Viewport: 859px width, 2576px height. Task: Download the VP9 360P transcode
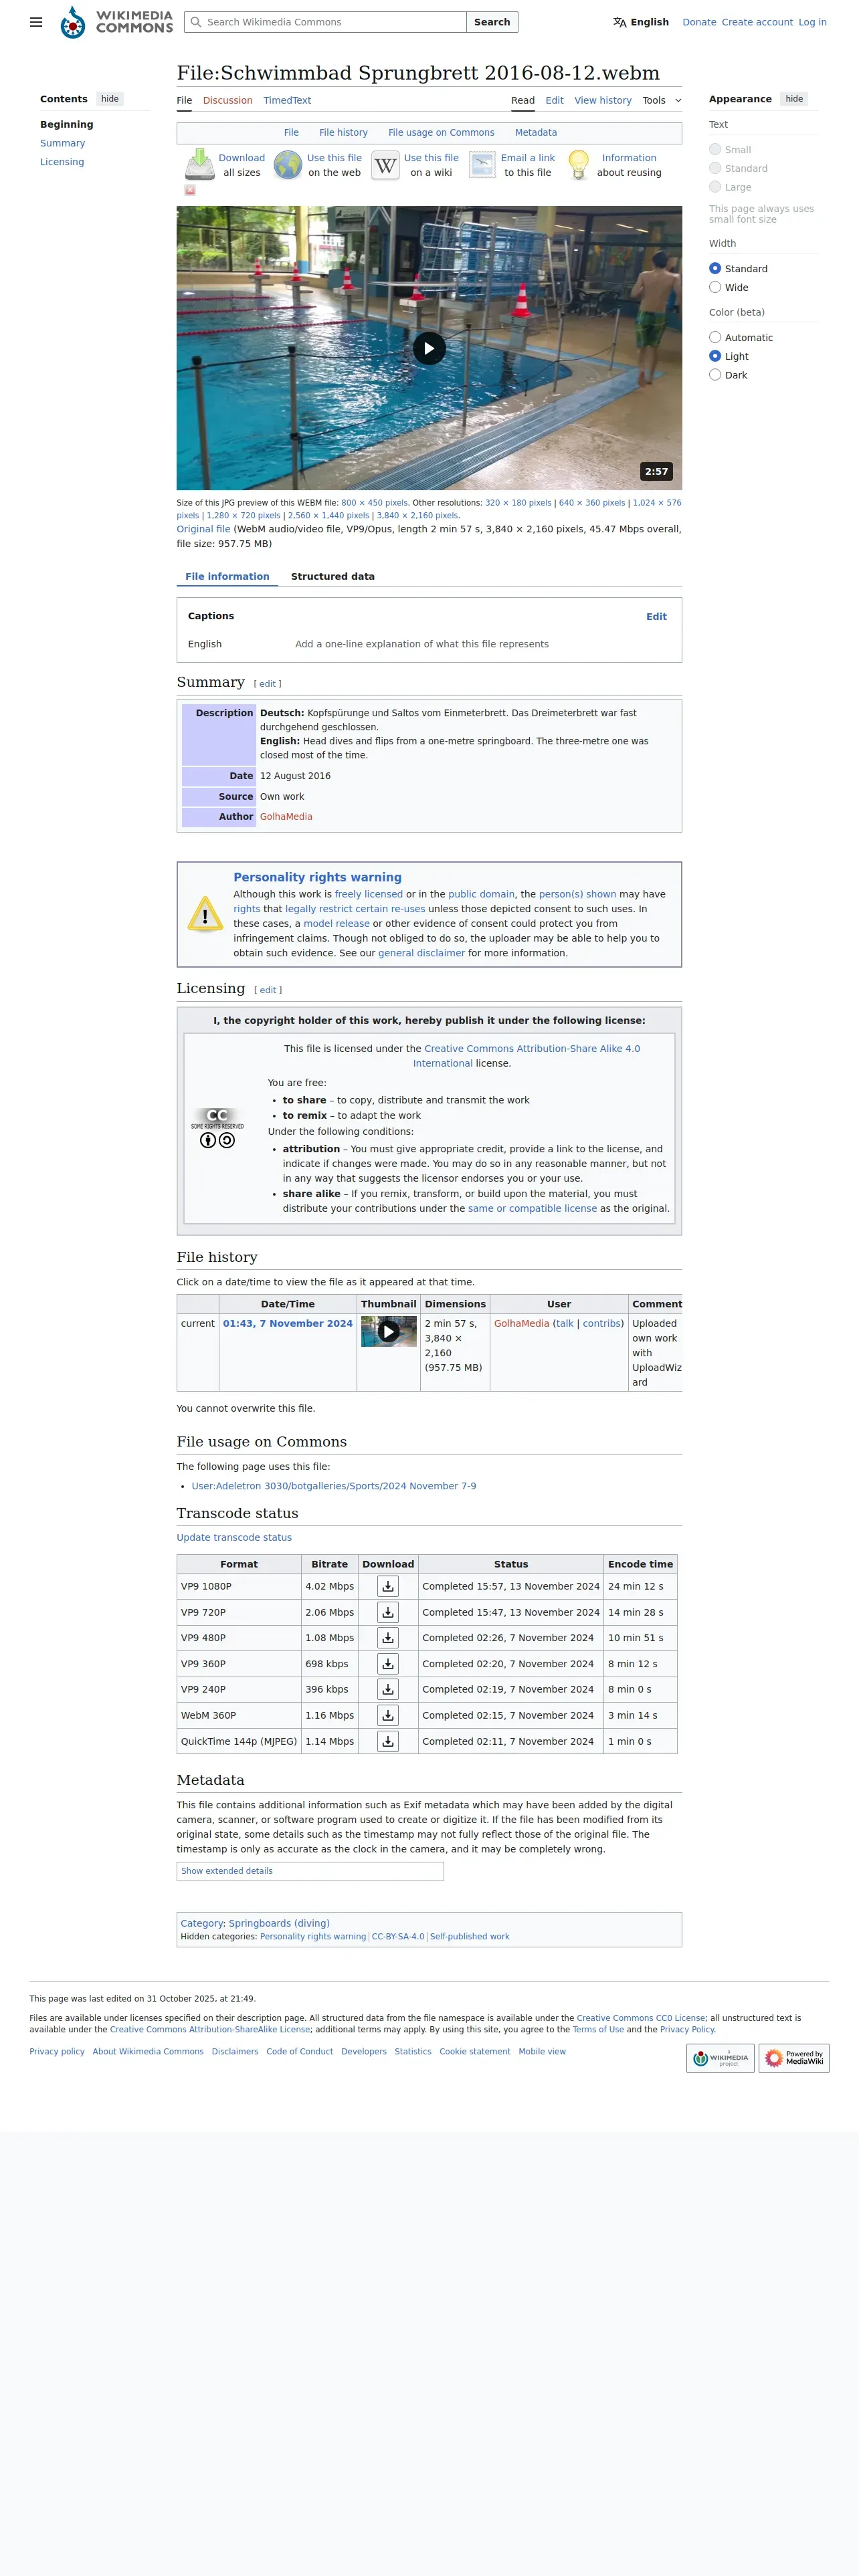point(388,1664)
